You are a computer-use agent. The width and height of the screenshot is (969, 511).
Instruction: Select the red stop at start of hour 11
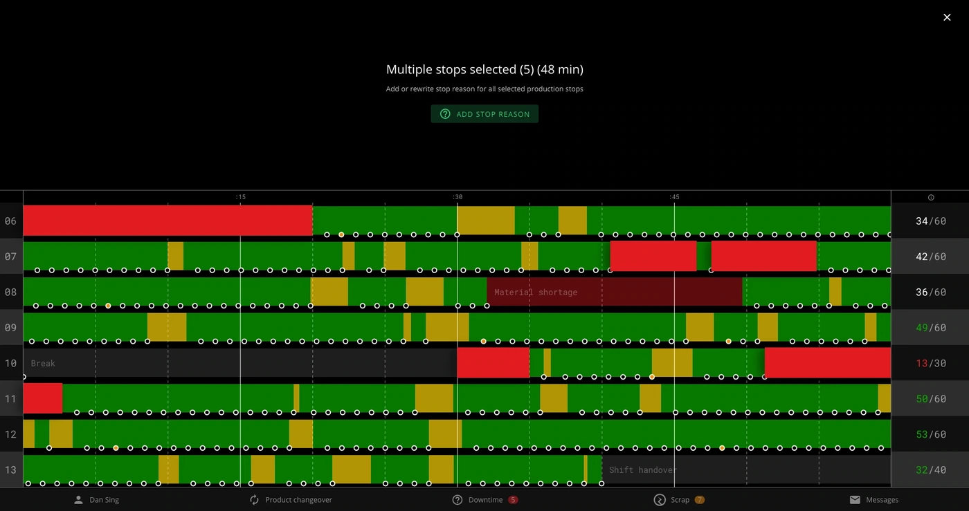click(x=43, y=398)
